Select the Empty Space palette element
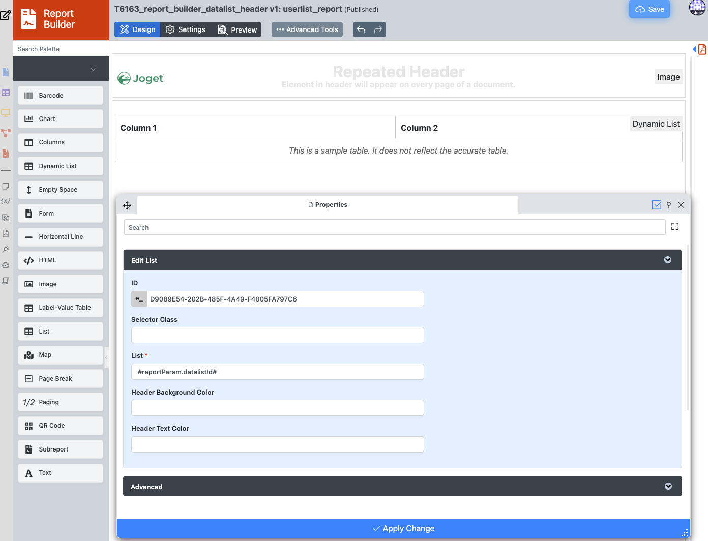The image size is (708, 541). click(61, 190)
